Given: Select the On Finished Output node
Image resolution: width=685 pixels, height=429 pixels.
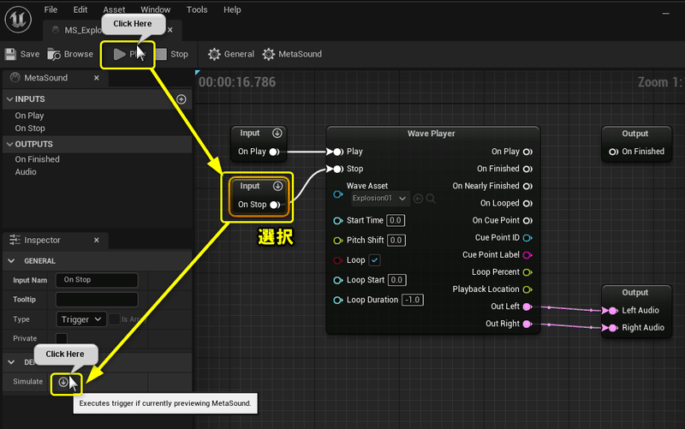Looking at the screenshot, I should [636, 144].
